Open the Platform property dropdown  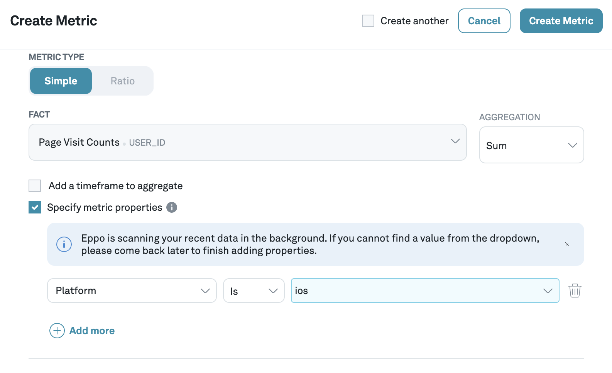(x=205, y=291)
